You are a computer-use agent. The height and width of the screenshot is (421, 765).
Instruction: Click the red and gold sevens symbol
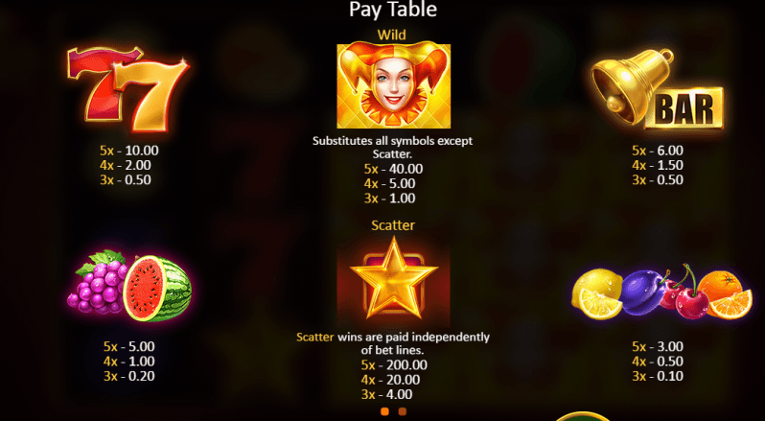[x=128, y=89]
